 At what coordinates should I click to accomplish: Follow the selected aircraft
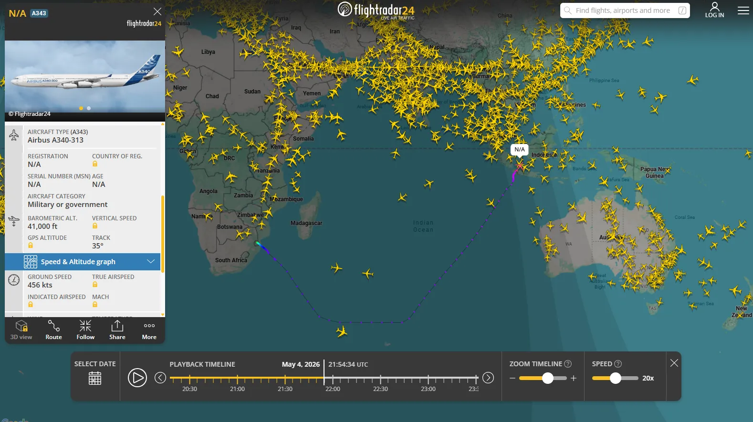(85, 330)
